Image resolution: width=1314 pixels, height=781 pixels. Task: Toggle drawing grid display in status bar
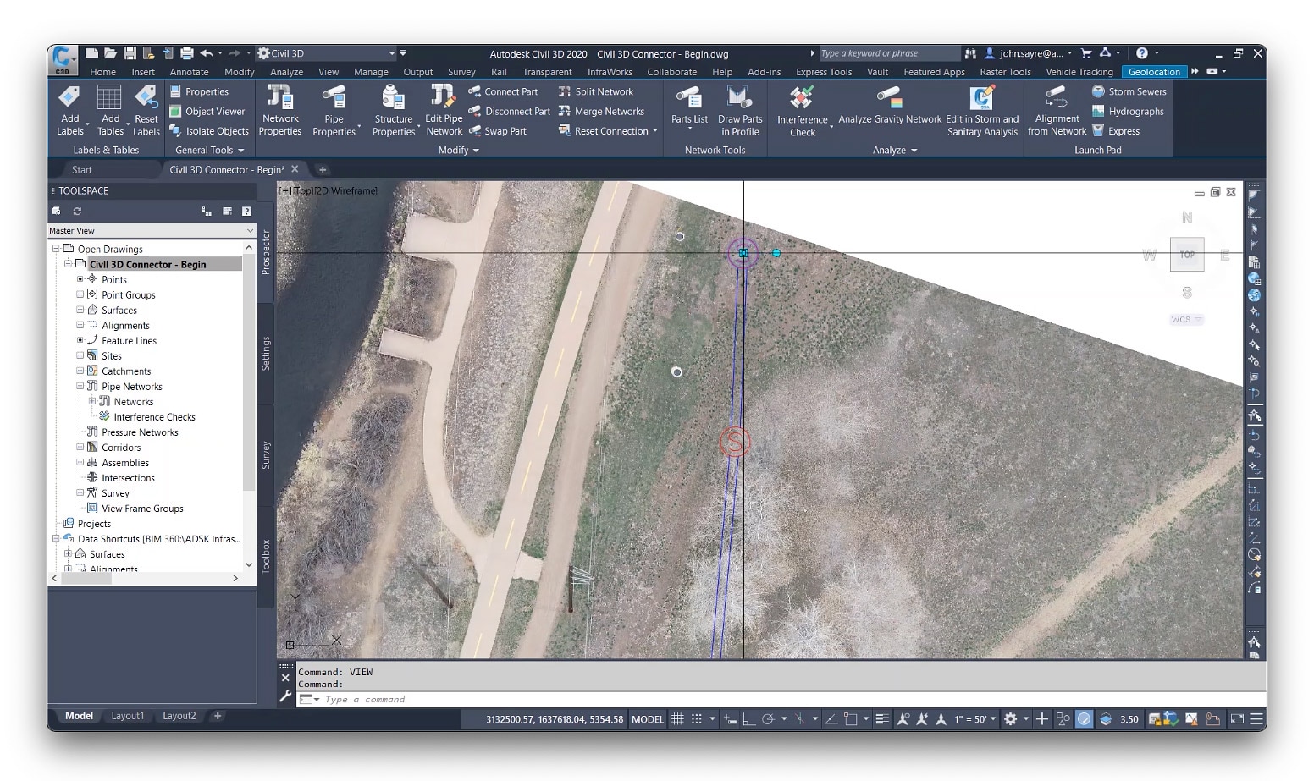click(677, 719)
